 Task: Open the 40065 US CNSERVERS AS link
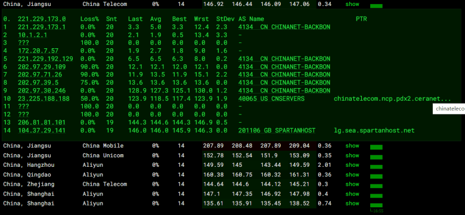pyautogui.click(x=271, y=99)
